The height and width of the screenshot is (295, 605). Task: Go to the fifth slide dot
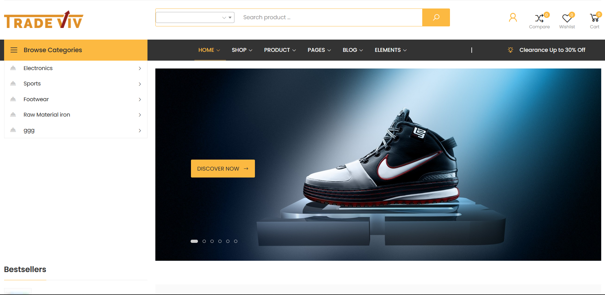pyautogui.click(x=228, y=241)
